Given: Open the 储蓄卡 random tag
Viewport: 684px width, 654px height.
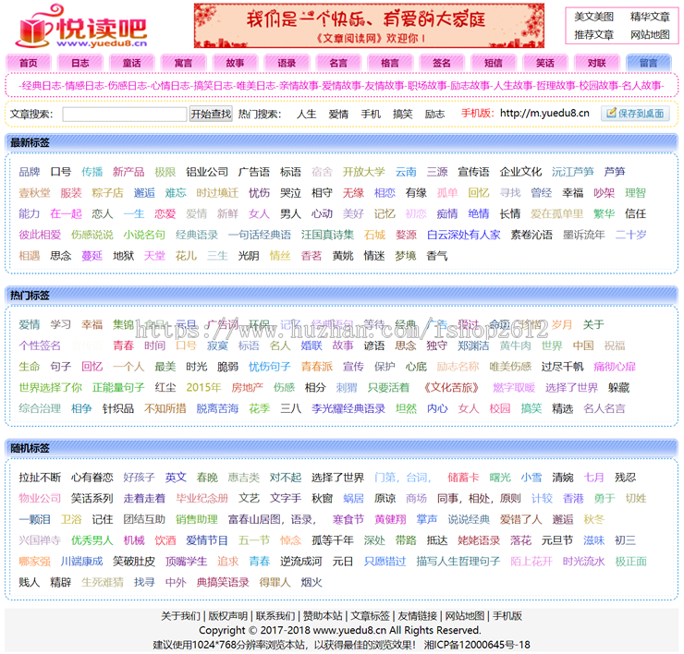Looking at the screenshot, I should click(463, 478).
